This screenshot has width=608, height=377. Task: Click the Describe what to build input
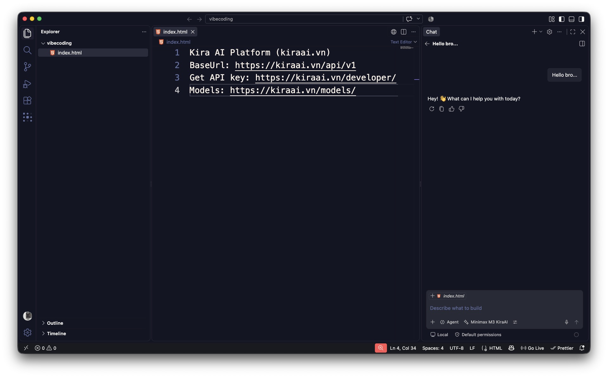pos(504,308)
